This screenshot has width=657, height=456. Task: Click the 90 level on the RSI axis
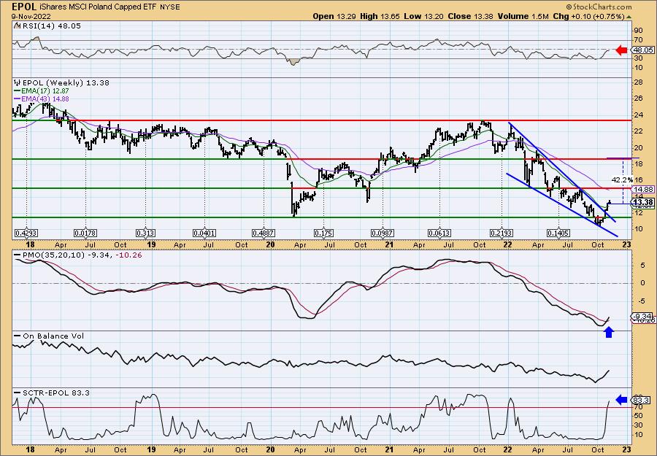coord(639,31)
